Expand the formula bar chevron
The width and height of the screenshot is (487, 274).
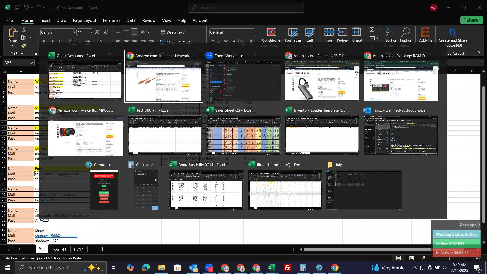(481, 62)
